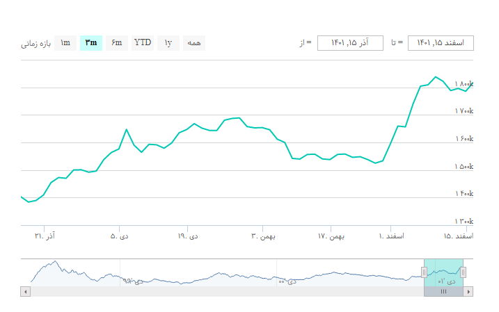Set the chart range to 1y

tap(168, 43)
